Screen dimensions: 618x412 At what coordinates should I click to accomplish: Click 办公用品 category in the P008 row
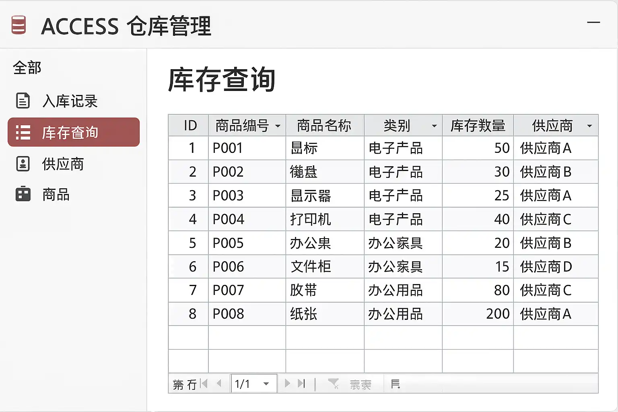click(x=396, y=314)
